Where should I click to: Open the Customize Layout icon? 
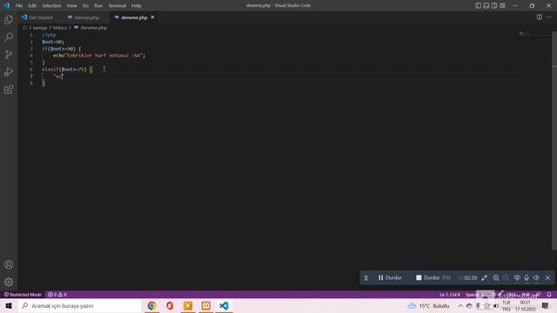tap(502, 6)
